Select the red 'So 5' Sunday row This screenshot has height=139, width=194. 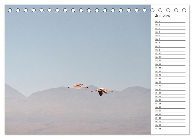[x=170, y=35]
